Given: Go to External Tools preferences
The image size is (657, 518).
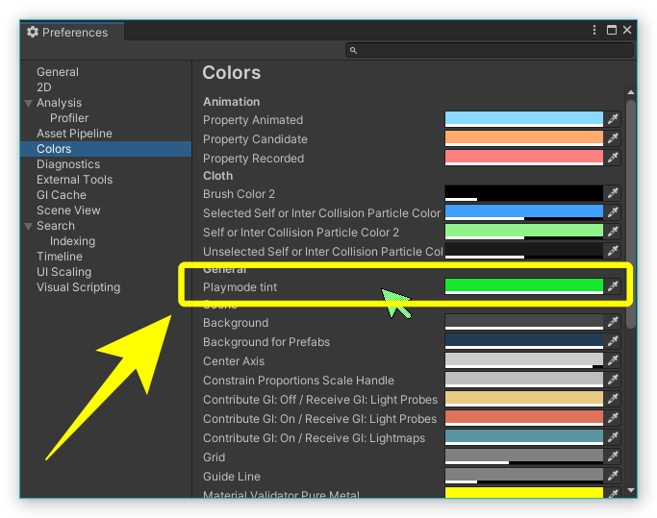Looking at the screenshot, I should click(x=74, y=180).
